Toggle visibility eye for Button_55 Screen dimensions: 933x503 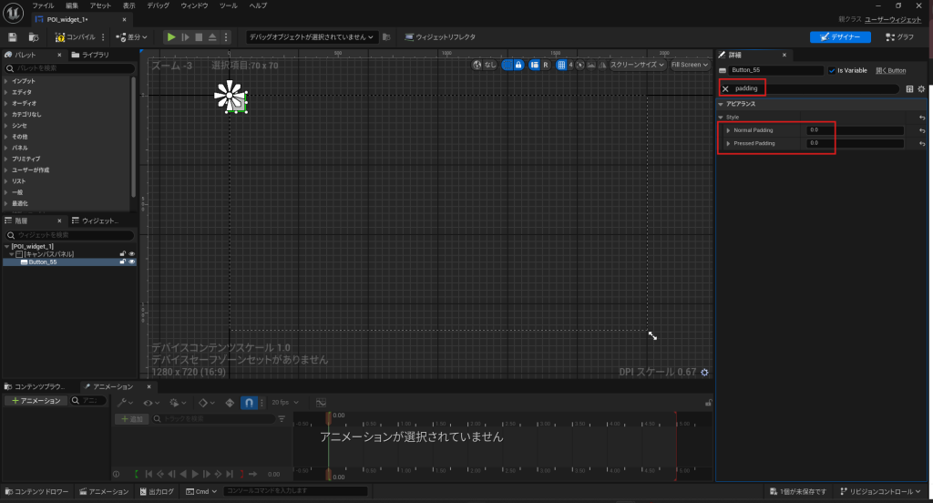pyautogui.click(x=132, y=262)
